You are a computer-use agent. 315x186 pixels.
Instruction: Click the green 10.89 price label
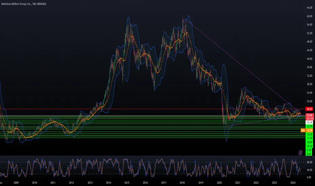click(x=309, y=142)
